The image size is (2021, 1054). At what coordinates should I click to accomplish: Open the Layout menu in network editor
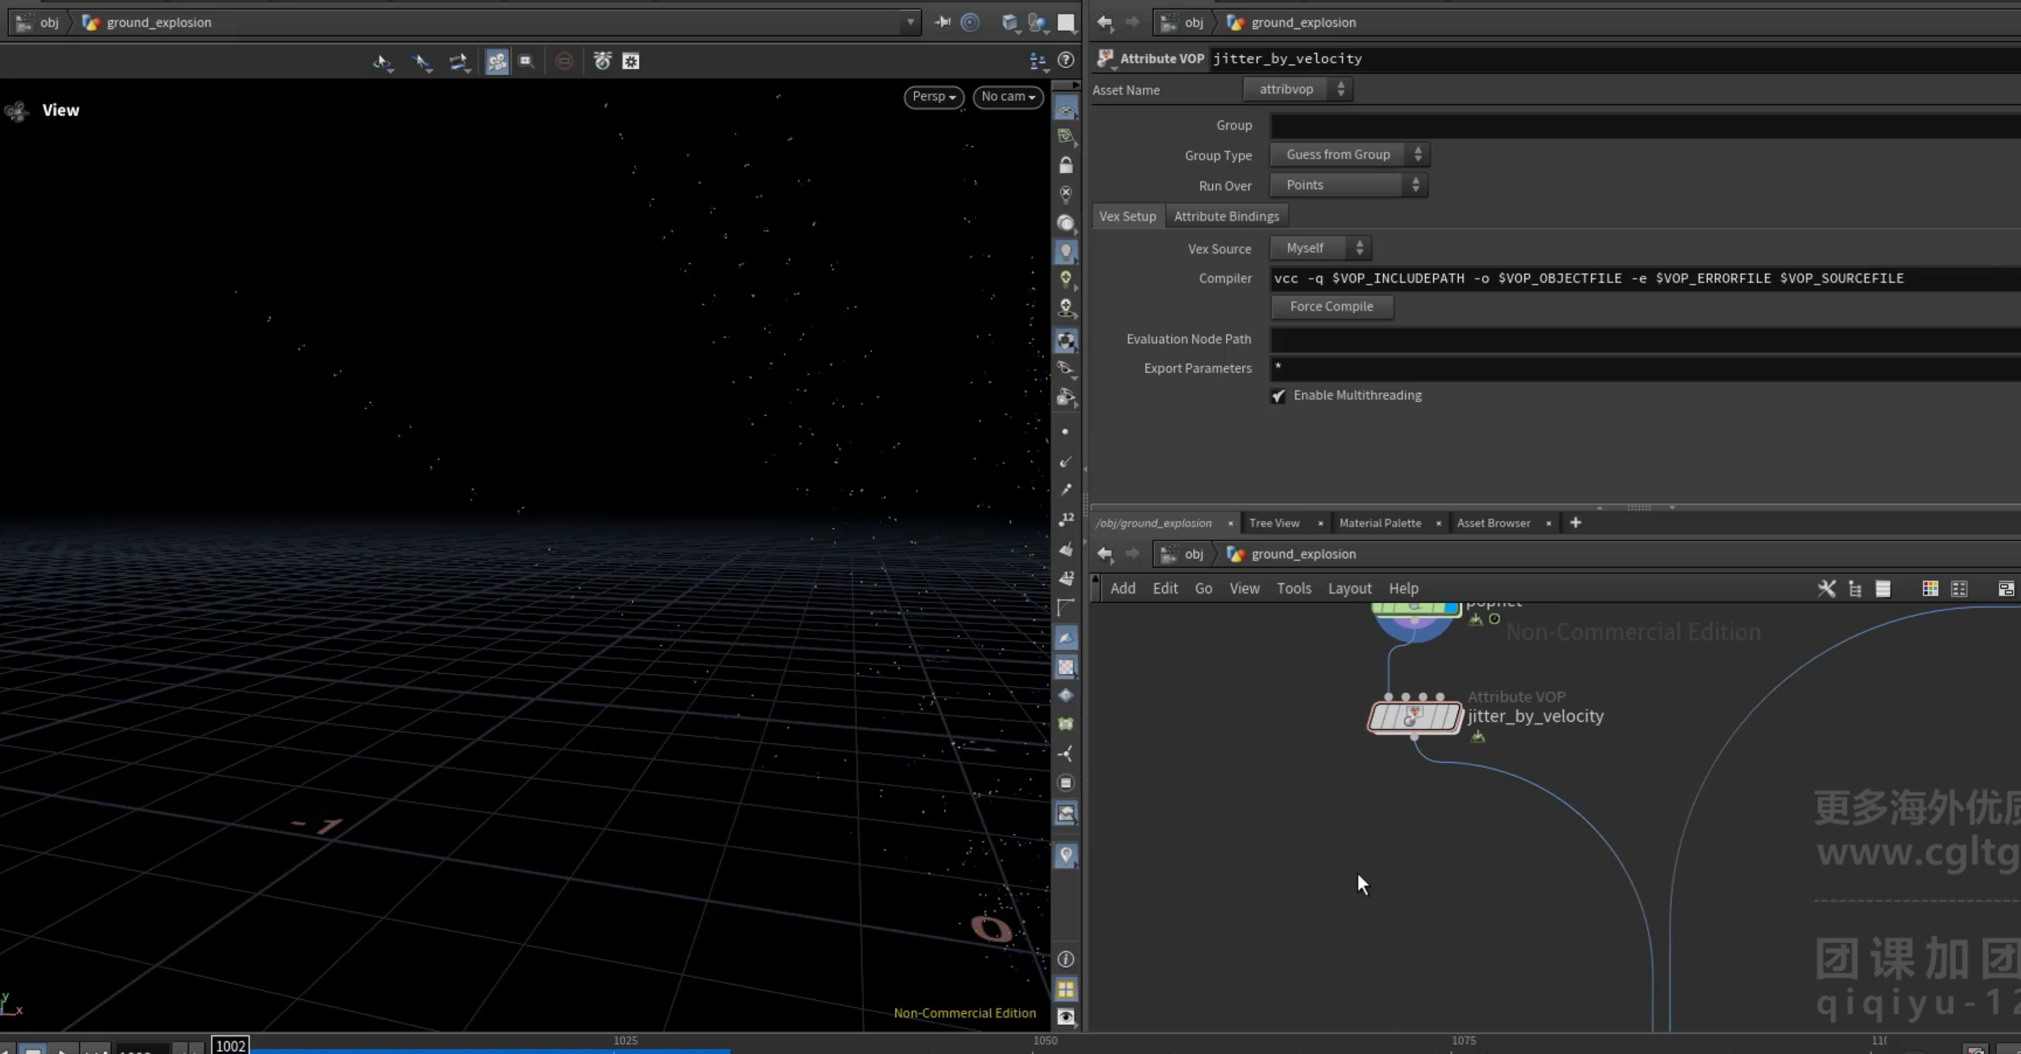[1349, 589]
